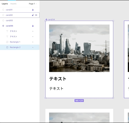
Task: Click the 185 × 211 size badge
Action: tap(79, 101)
